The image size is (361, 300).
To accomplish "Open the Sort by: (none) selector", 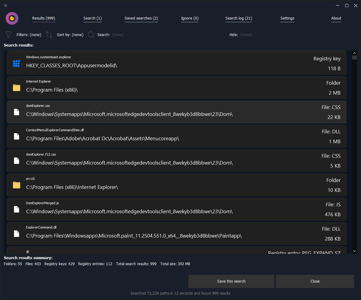I will 70,35.
